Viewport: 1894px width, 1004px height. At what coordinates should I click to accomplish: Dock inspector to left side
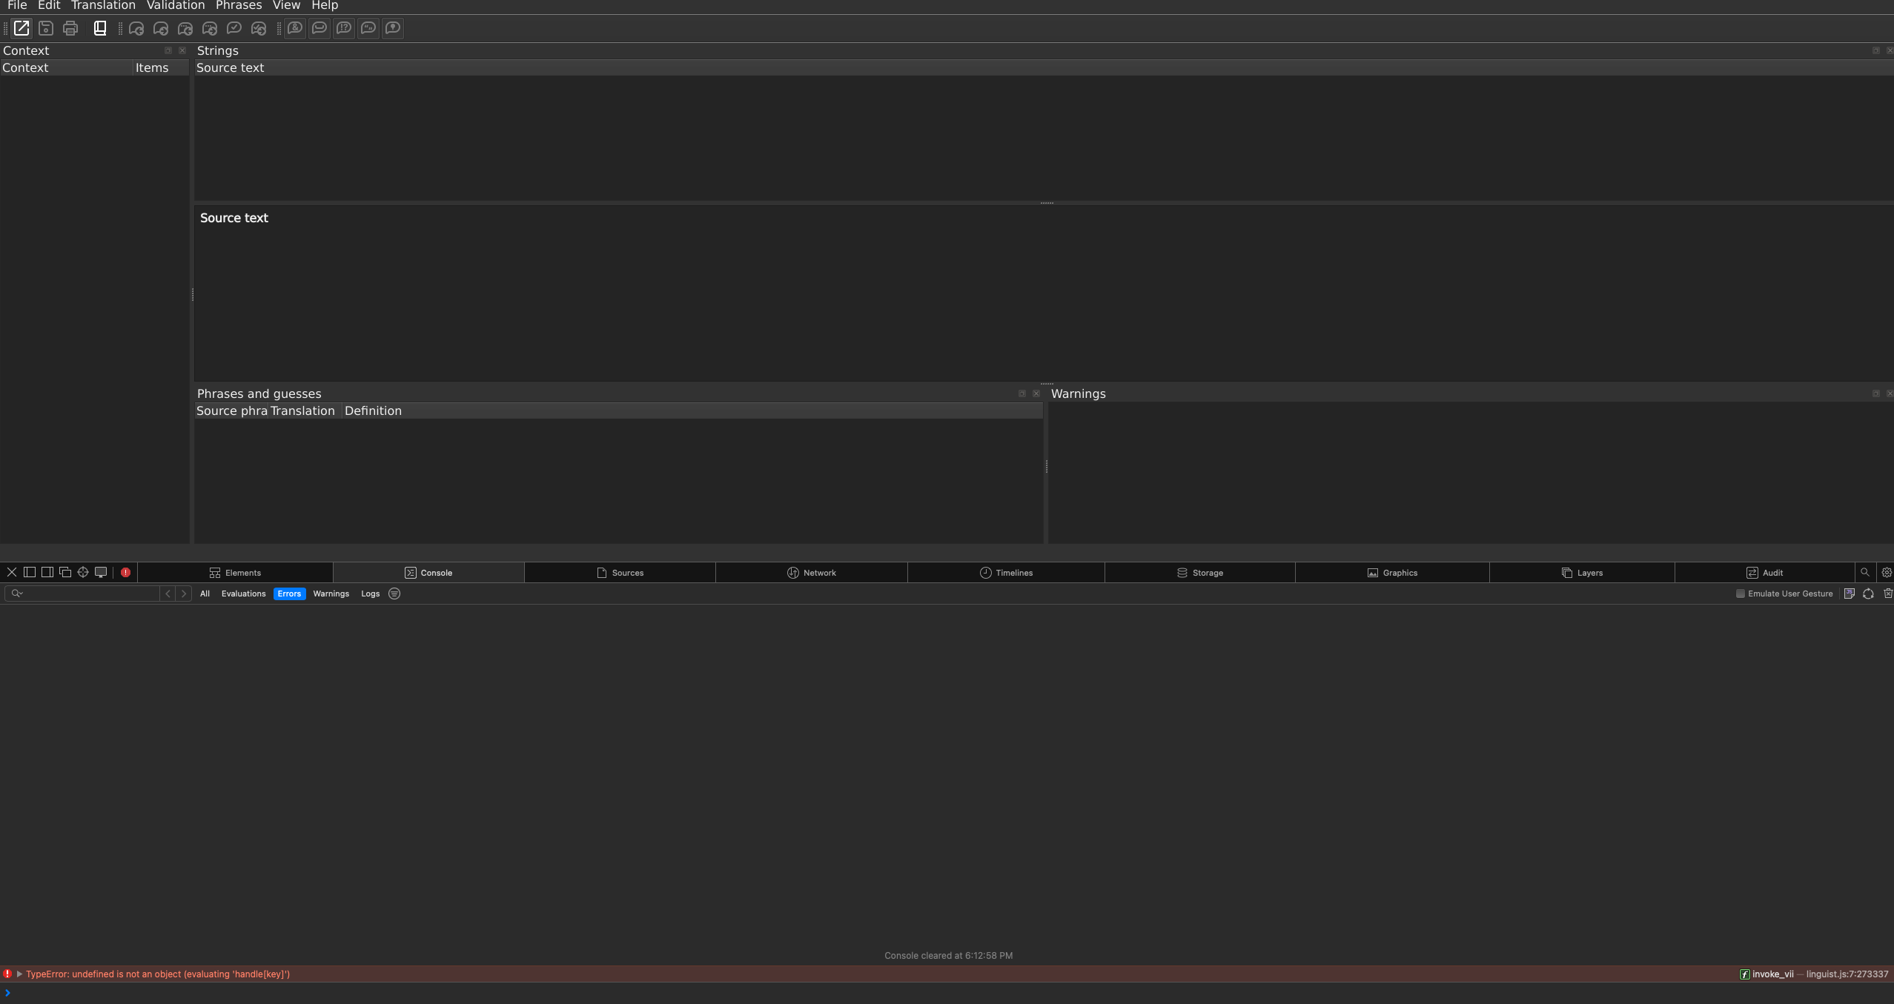30,572
